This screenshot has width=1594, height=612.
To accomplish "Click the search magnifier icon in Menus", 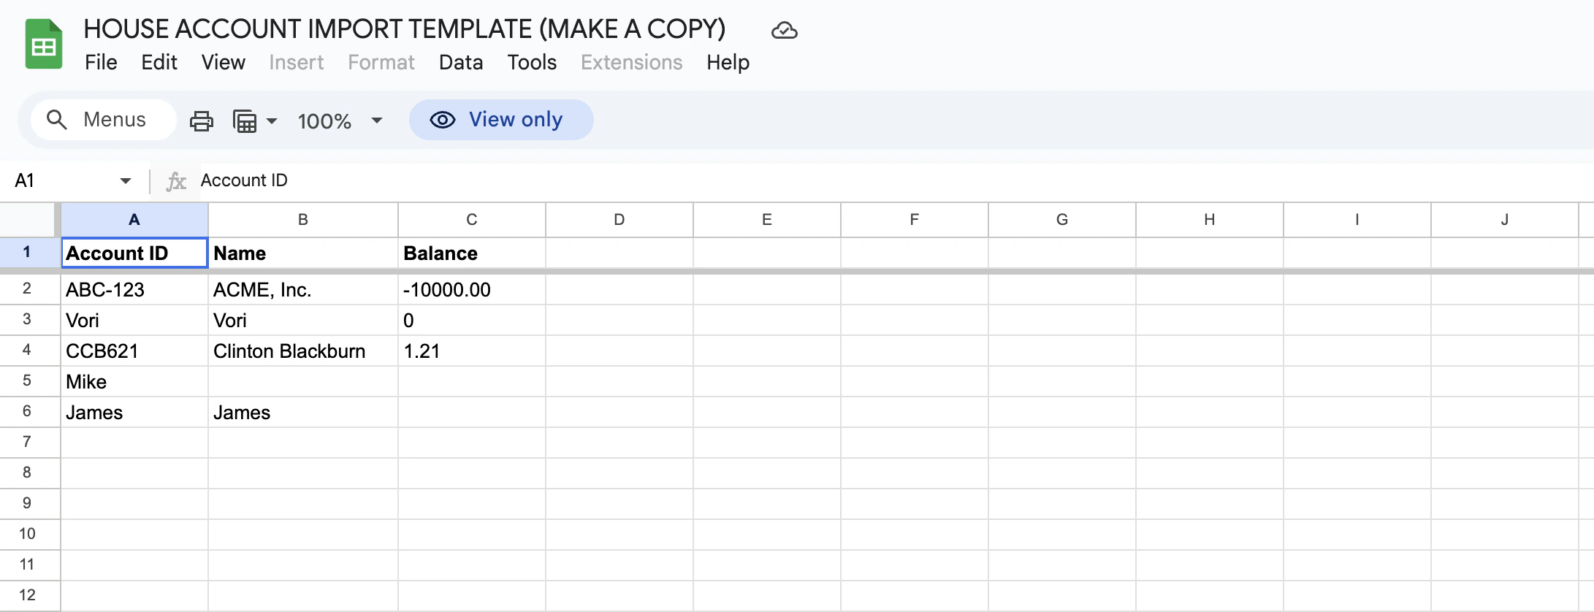I will (x=57, y=120).
